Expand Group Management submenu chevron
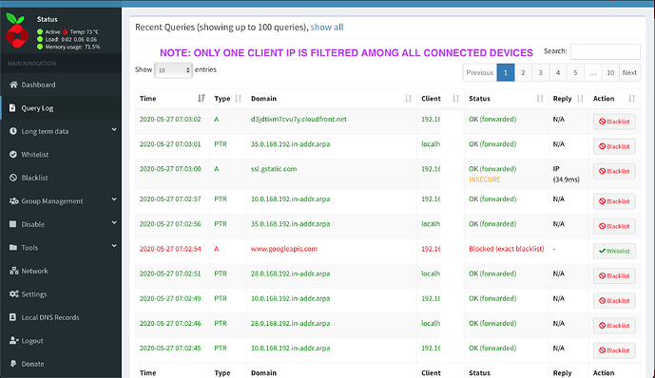The width and height of the screenshot is (655, 378). (114, 199)
